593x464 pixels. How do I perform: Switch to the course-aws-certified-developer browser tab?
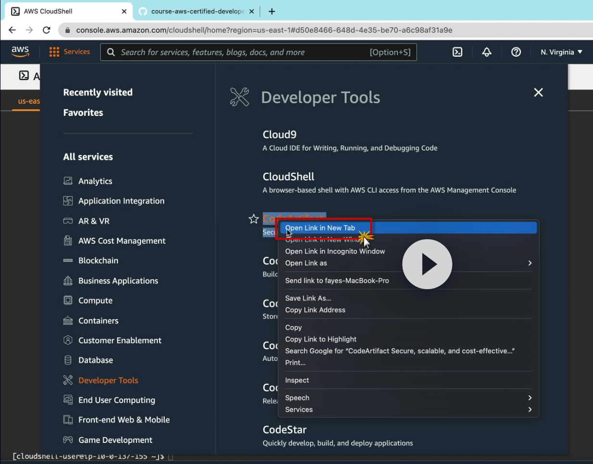[197, 11]
